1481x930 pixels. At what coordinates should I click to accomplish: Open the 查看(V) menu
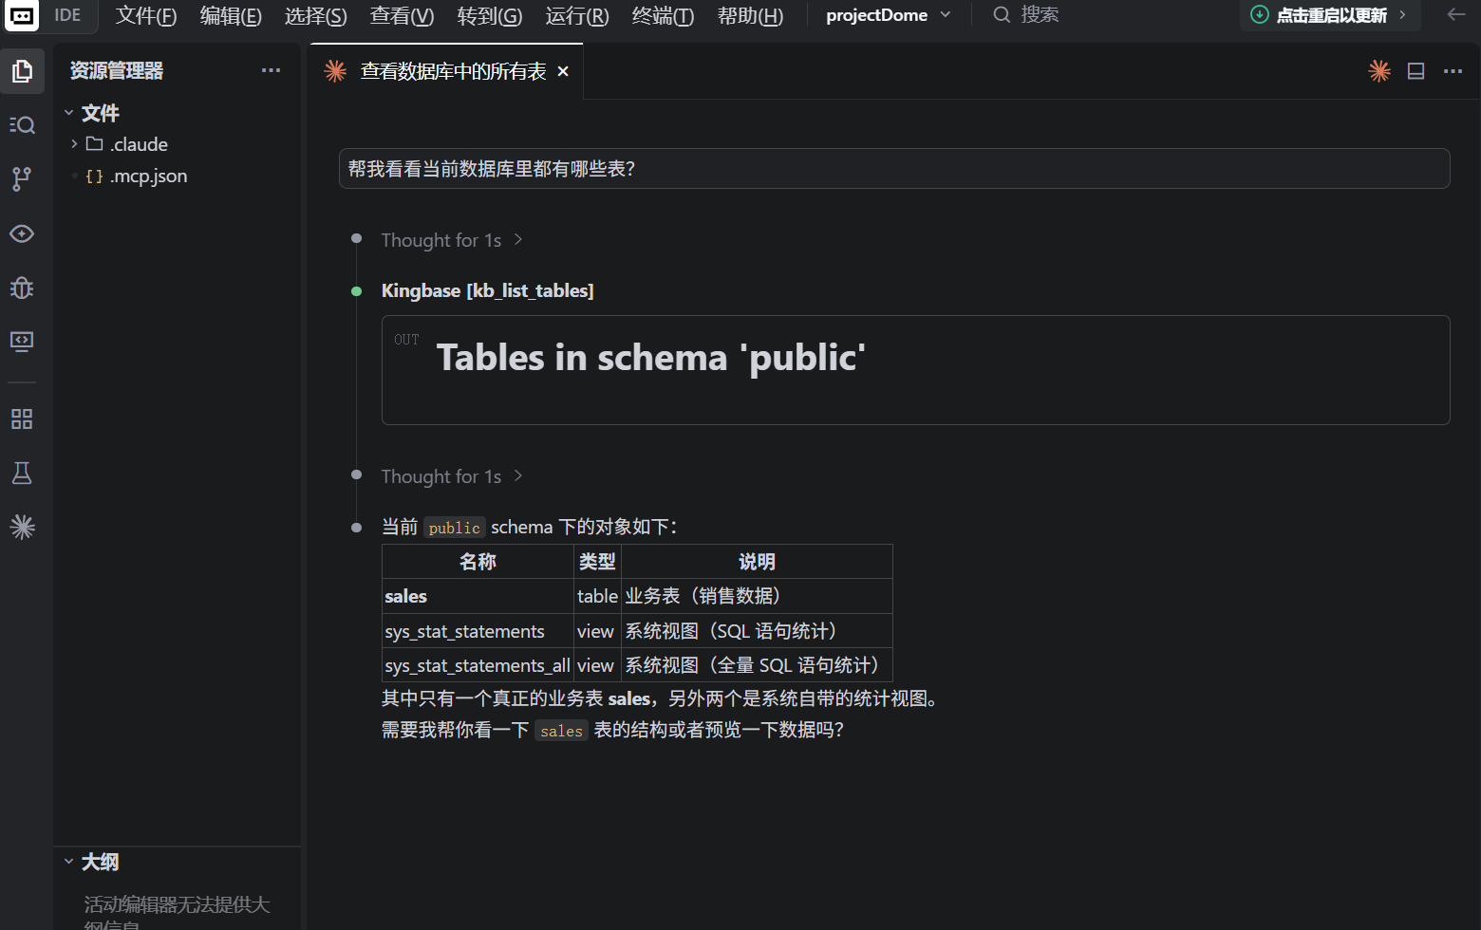(x=402, y=16)
